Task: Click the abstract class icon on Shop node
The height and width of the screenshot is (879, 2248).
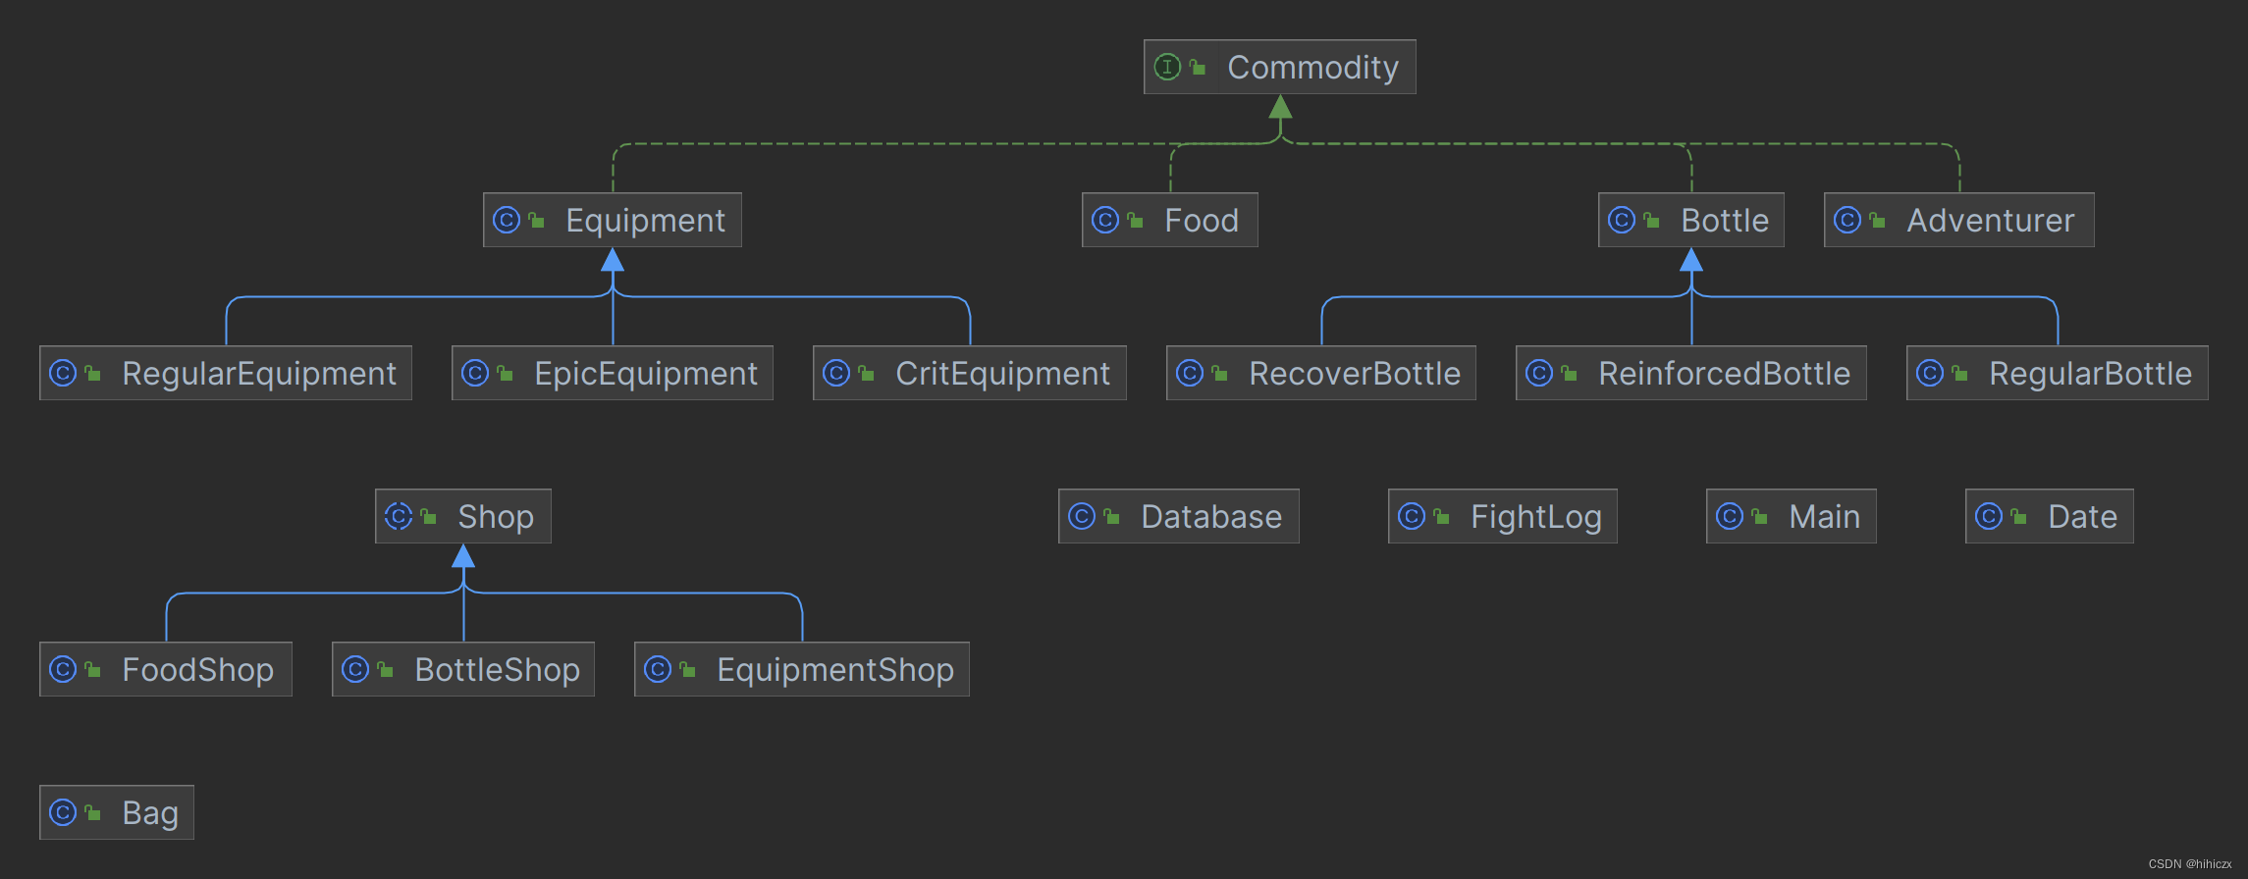Action: click(399, 516)
